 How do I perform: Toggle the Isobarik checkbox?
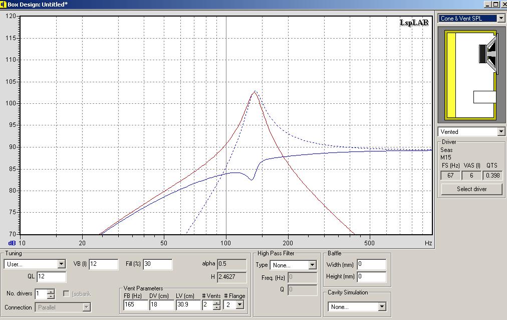[x=68, y=294]
